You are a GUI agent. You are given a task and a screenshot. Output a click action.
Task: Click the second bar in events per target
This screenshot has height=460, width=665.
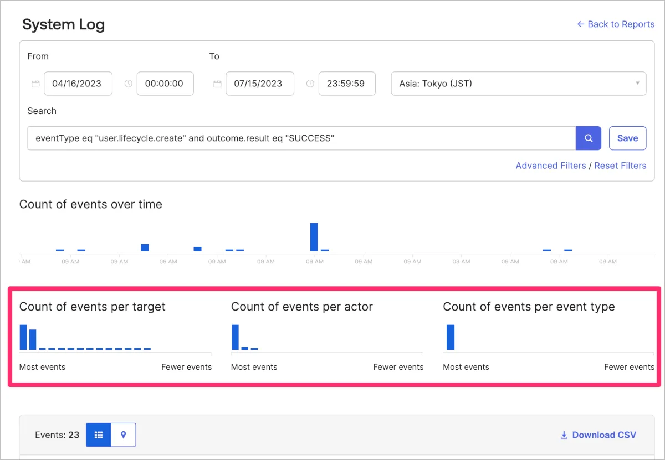click(x=33, y=340)
